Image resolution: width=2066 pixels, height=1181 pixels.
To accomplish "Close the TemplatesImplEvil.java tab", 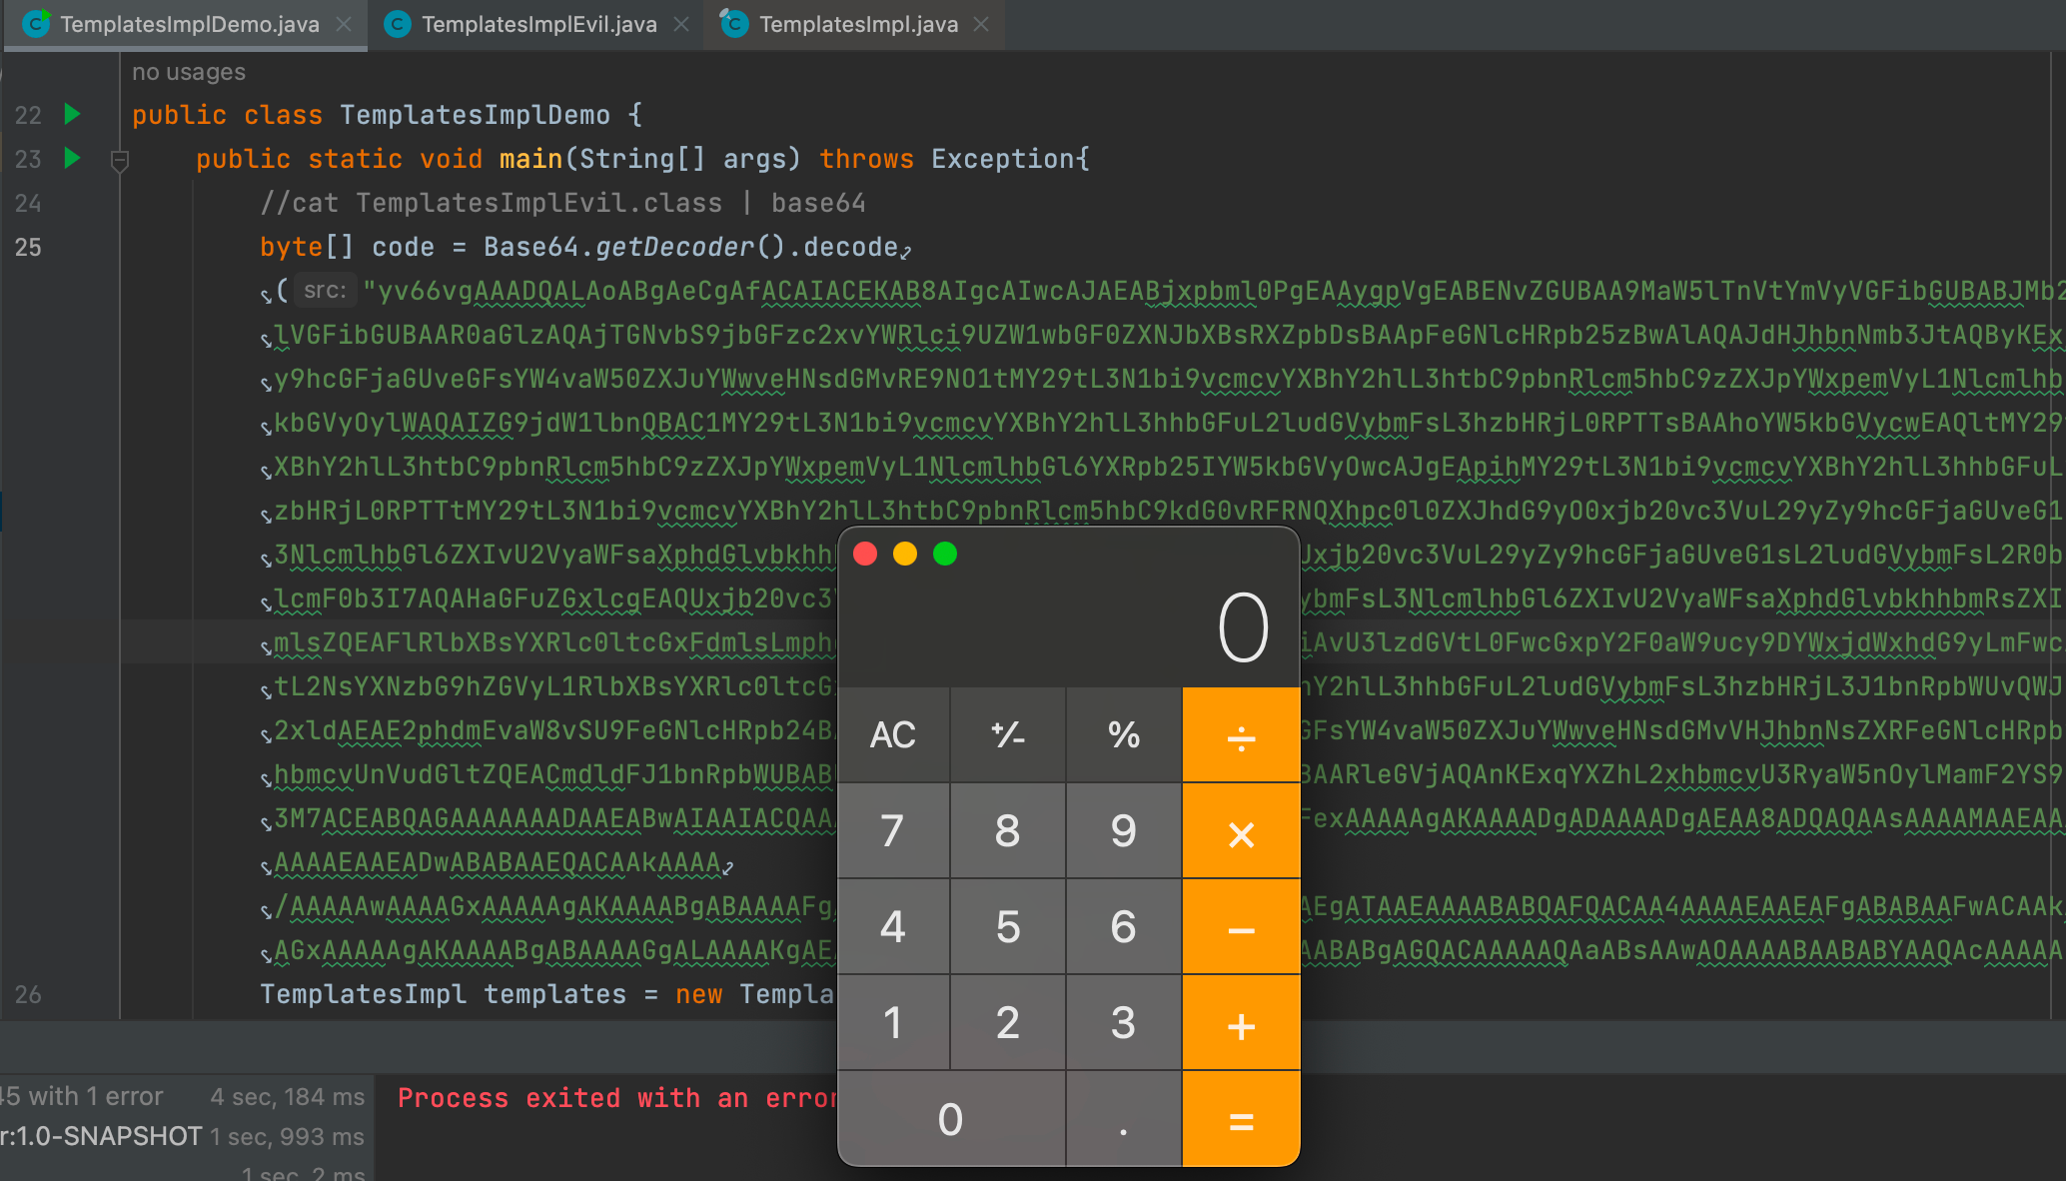I will tap(681, 24).
